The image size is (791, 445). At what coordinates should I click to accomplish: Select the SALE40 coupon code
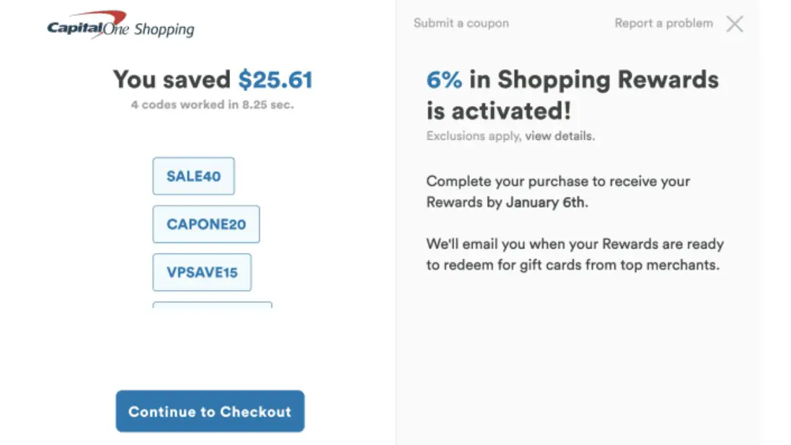[x=193, y=176]
